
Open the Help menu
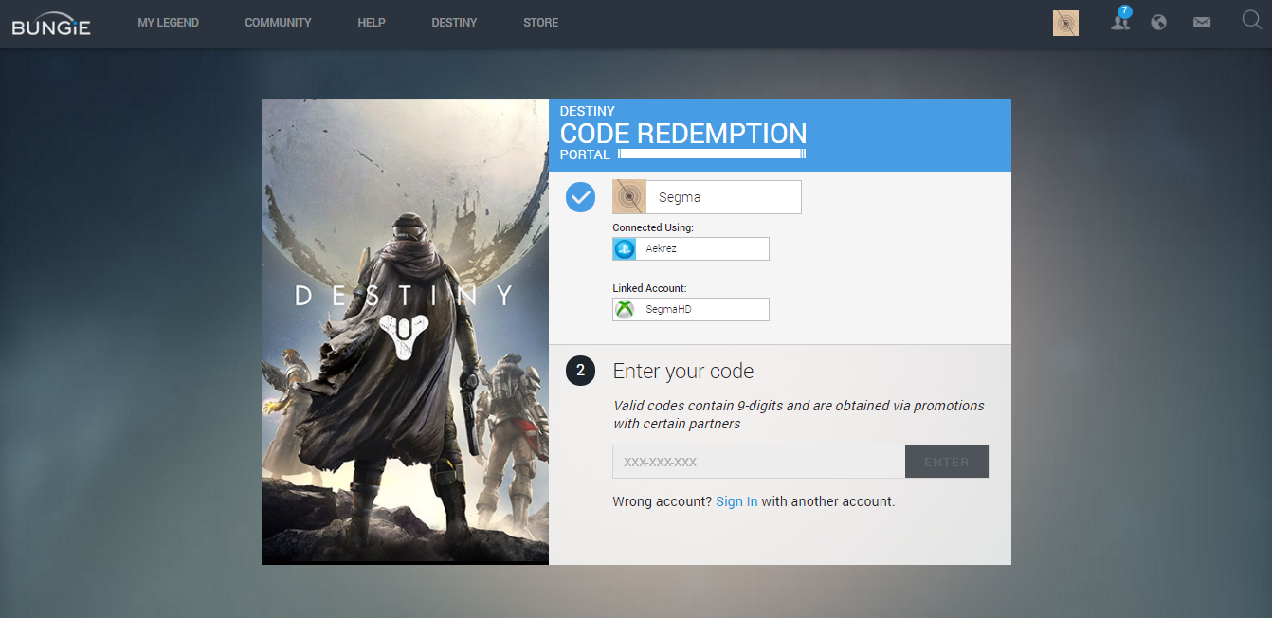click(372, 23)
